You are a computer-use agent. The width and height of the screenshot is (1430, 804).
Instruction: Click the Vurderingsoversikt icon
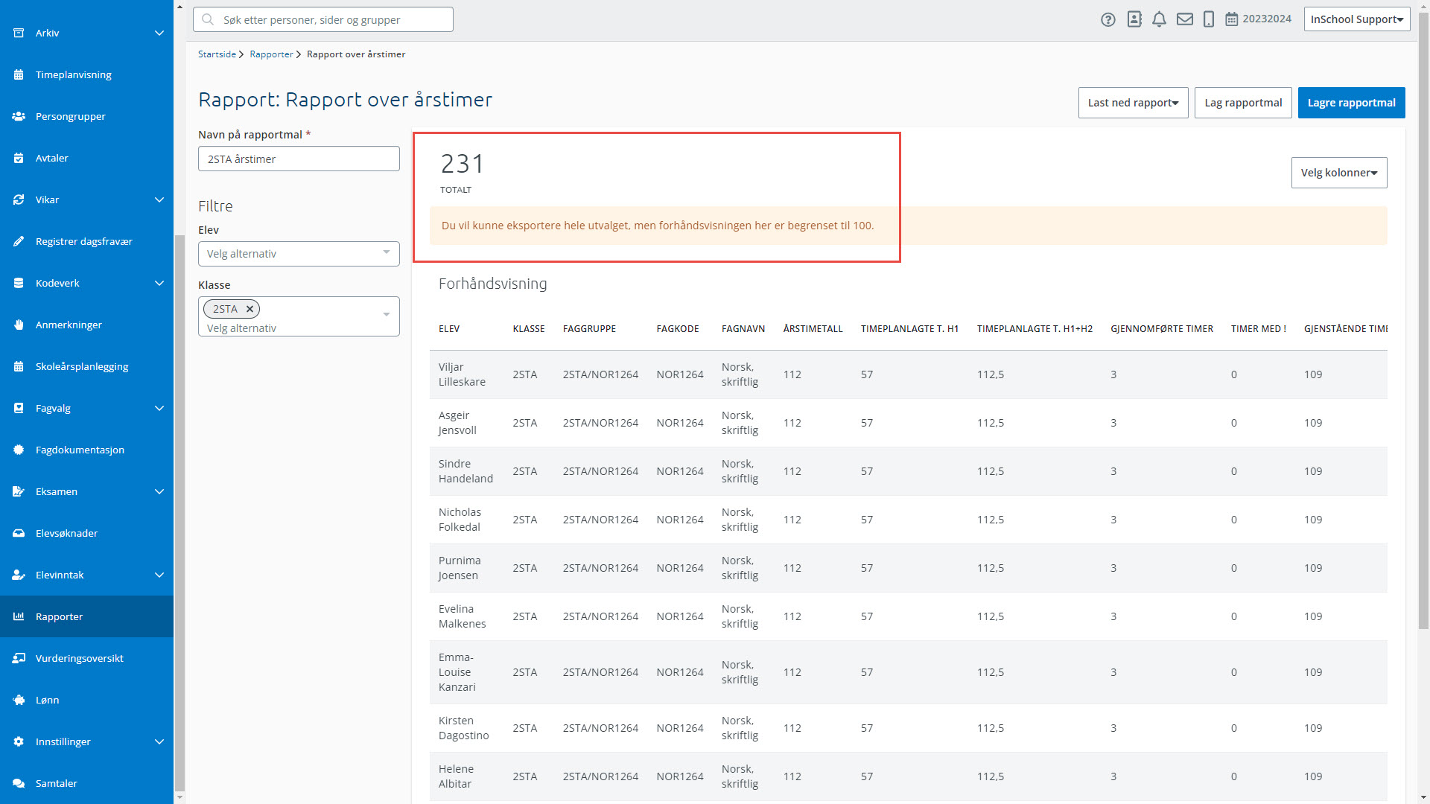(x=19, y=658)
